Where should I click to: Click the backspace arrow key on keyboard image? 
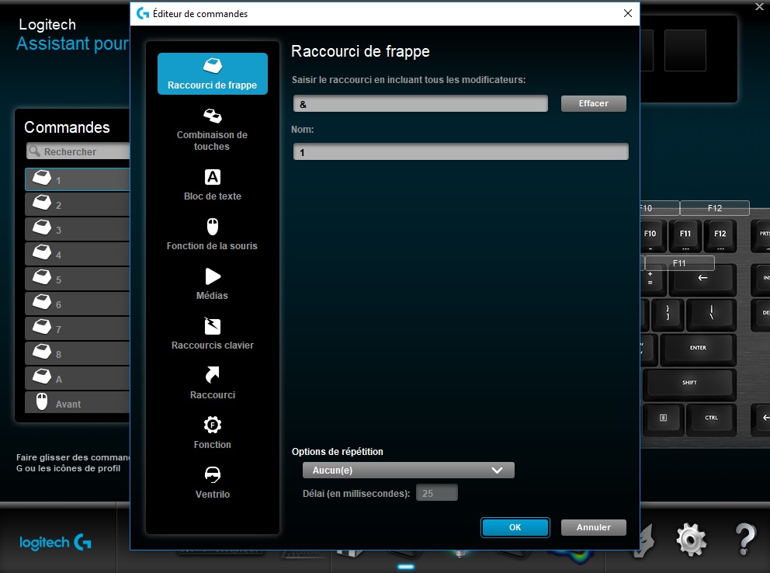point(702,279)
